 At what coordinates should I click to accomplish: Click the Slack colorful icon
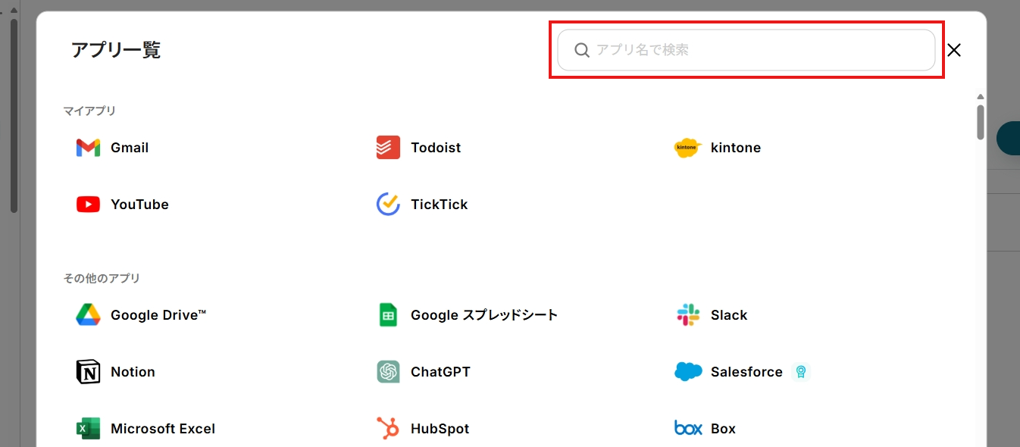688,315
